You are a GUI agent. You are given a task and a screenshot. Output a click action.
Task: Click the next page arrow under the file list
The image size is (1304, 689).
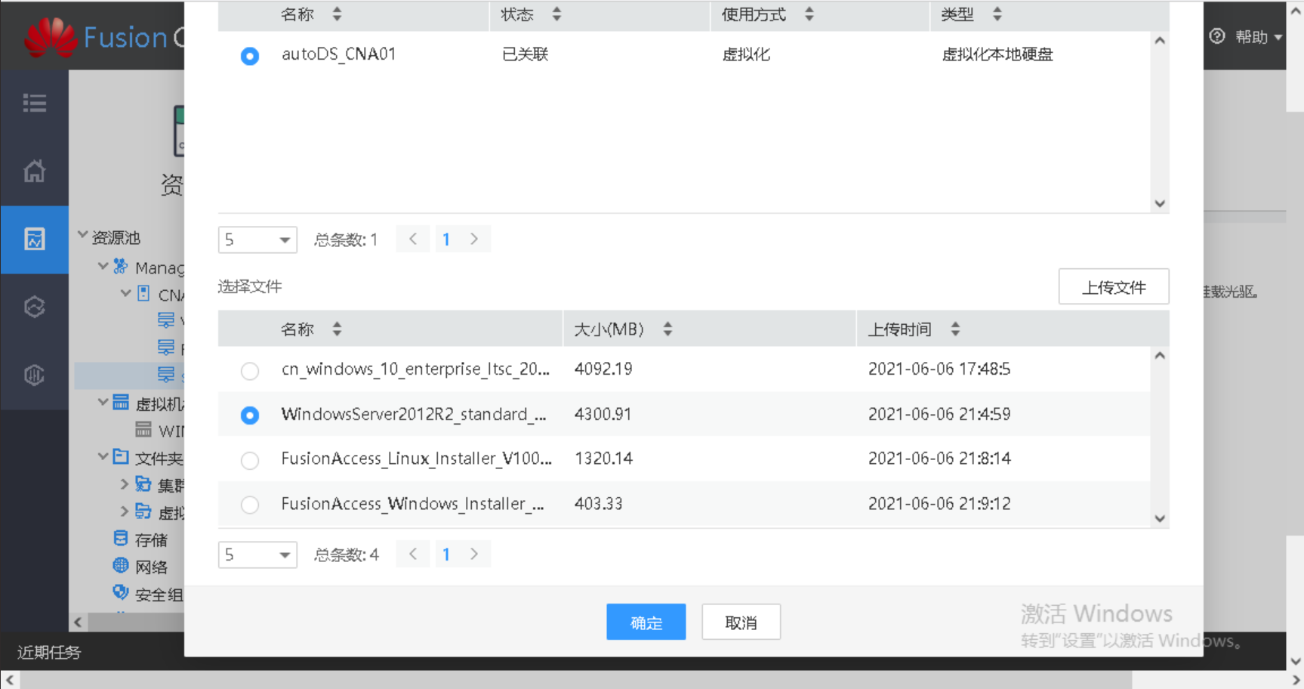474,554
